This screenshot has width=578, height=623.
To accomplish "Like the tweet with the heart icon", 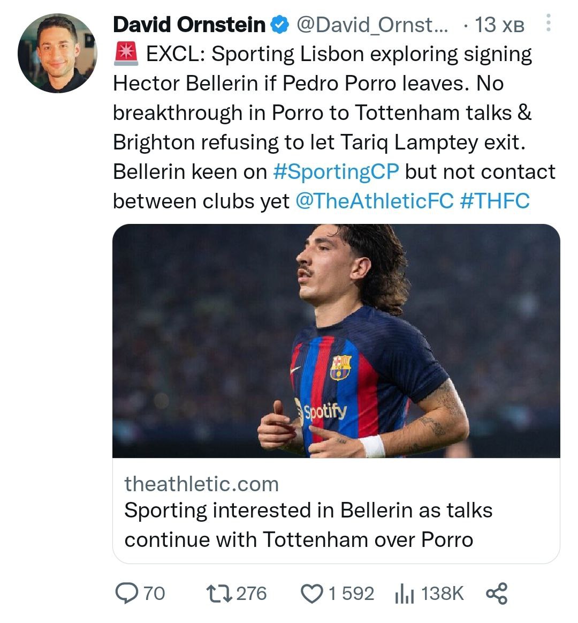I will (311, 594).
